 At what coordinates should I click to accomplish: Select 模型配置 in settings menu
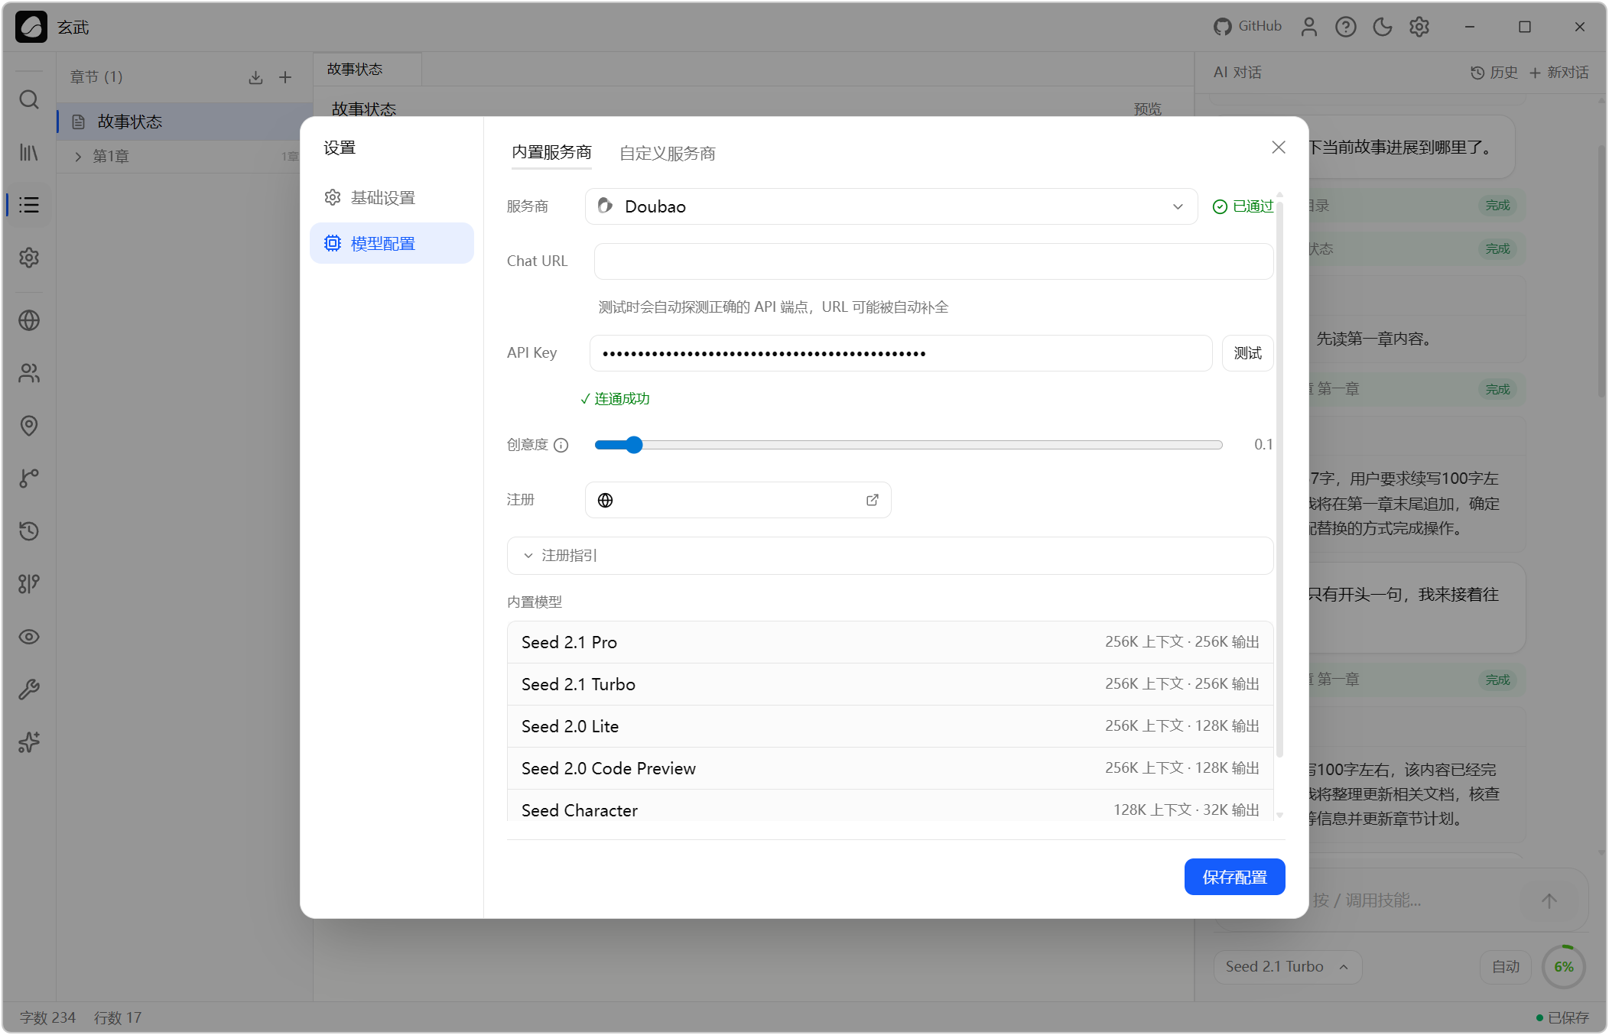(x=392, y=244)
